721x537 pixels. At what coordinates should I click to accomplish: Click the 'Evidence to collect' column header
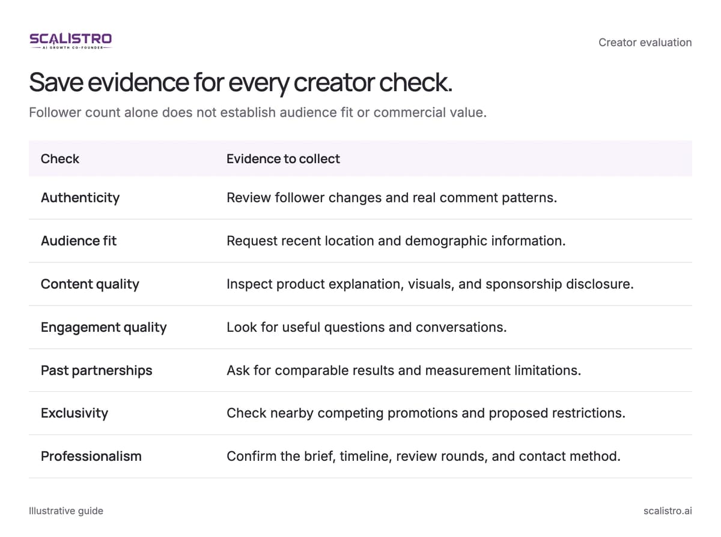(283, 159)
